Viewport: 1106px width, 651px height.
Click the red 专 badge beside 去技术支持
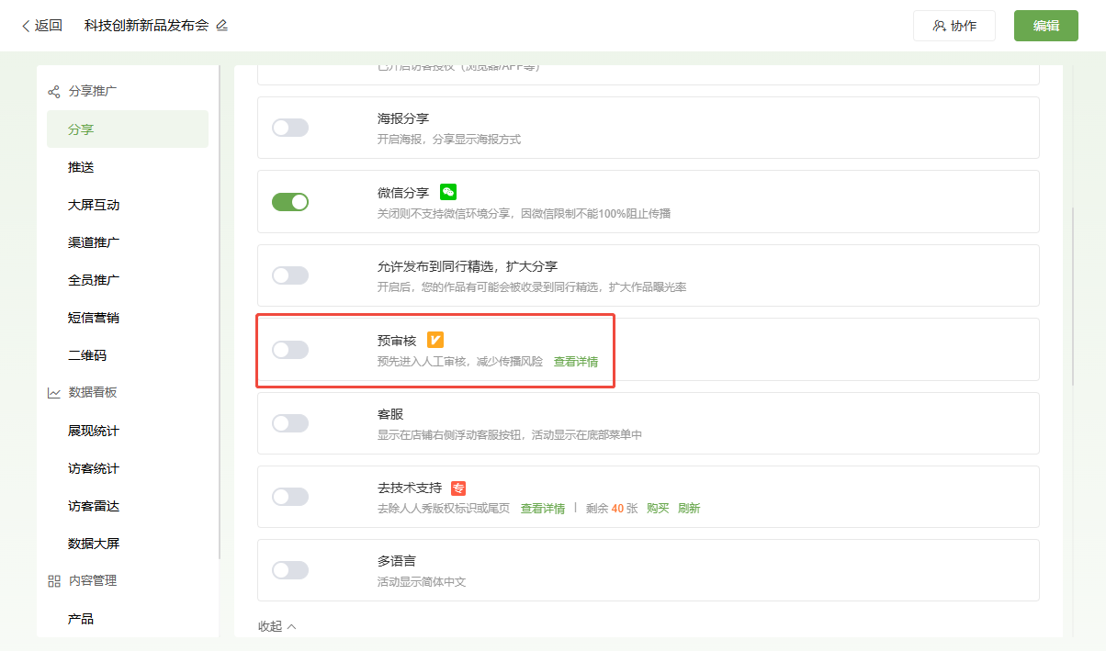click(458, 488)
